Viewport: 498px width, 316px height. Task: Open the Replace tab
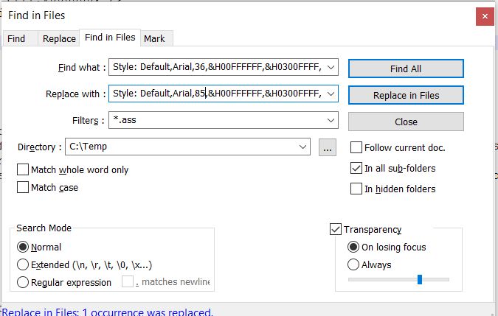click(x=59, y=39)
